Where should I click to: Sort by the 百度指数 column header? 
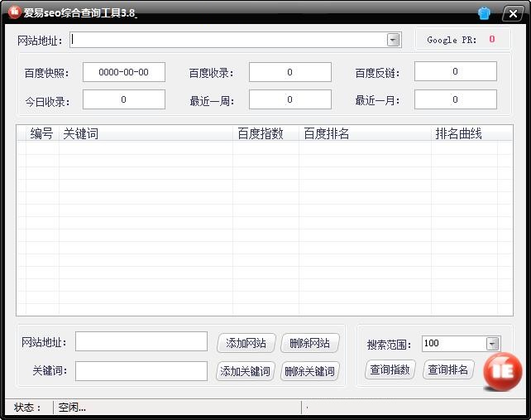(x=265, y=133)
